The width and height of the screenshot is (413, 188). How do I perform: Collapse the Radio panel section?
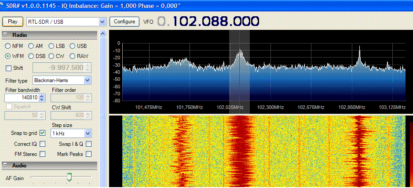[5, 35]
